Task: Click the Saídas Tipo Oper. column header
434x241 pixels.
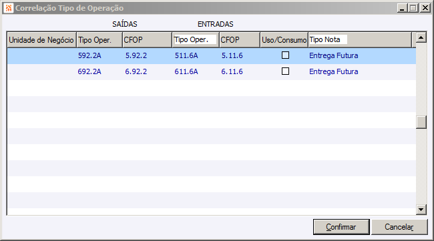Action: (x=99, y=40)
